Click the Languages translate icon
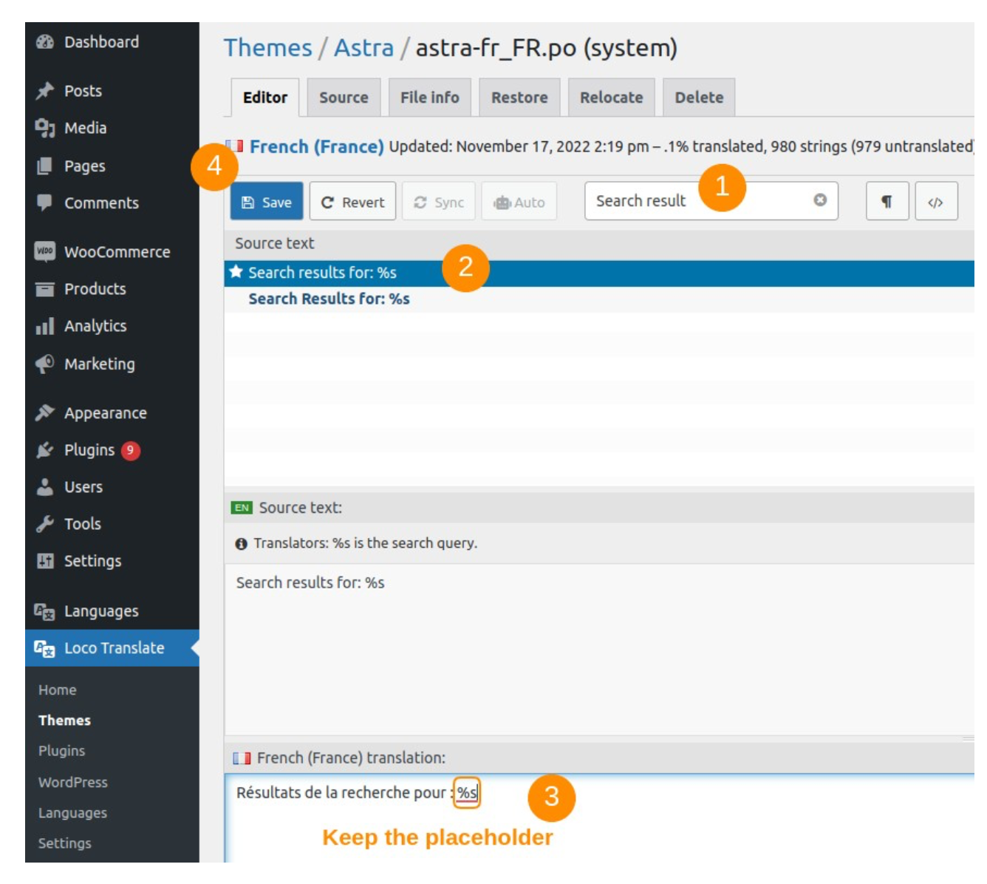Screen dimensions: 987x884 45,611
